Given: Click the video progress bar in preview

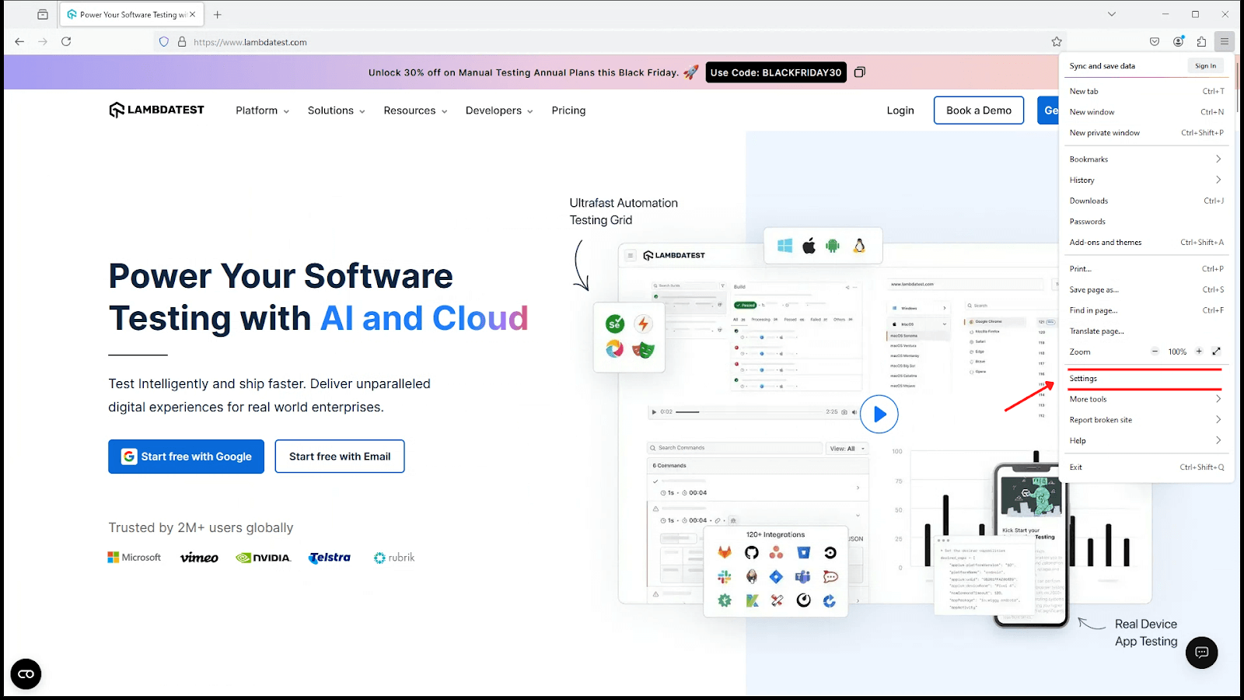Looking at the screenshot, I should (x=750, y=411).
